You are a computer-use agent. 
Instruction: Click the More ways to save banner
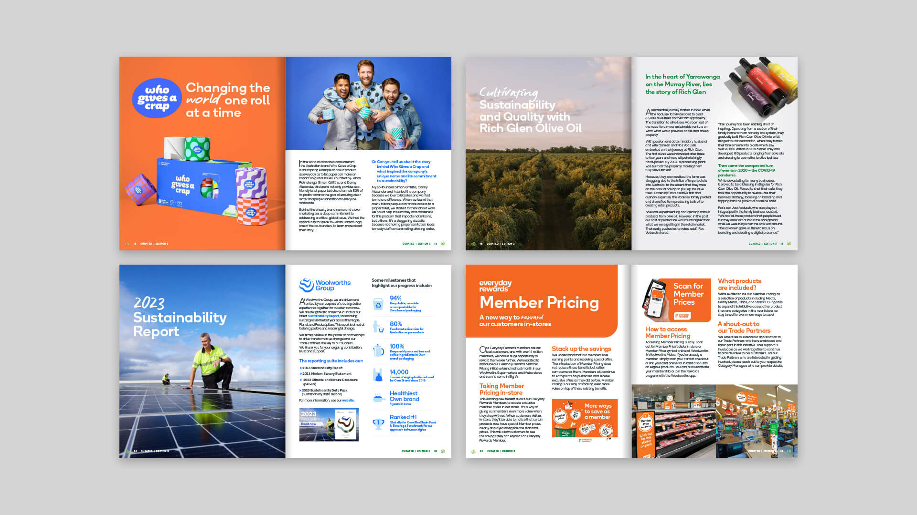coord(585,418)
